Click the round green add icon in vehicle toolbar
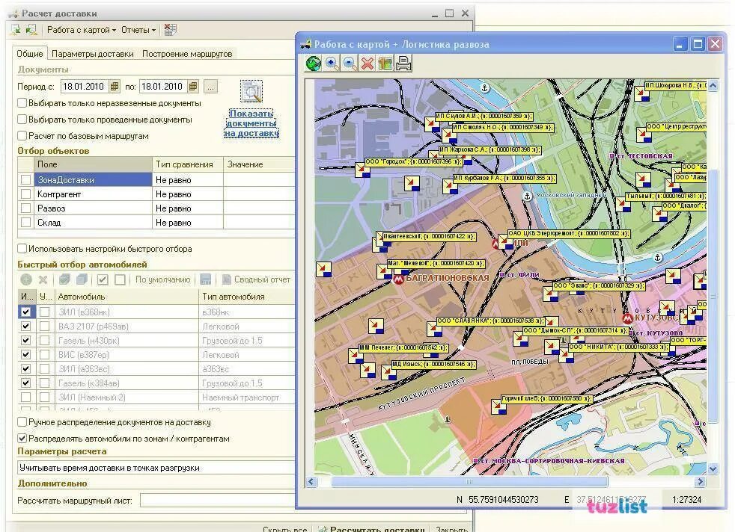 (26, 279)
